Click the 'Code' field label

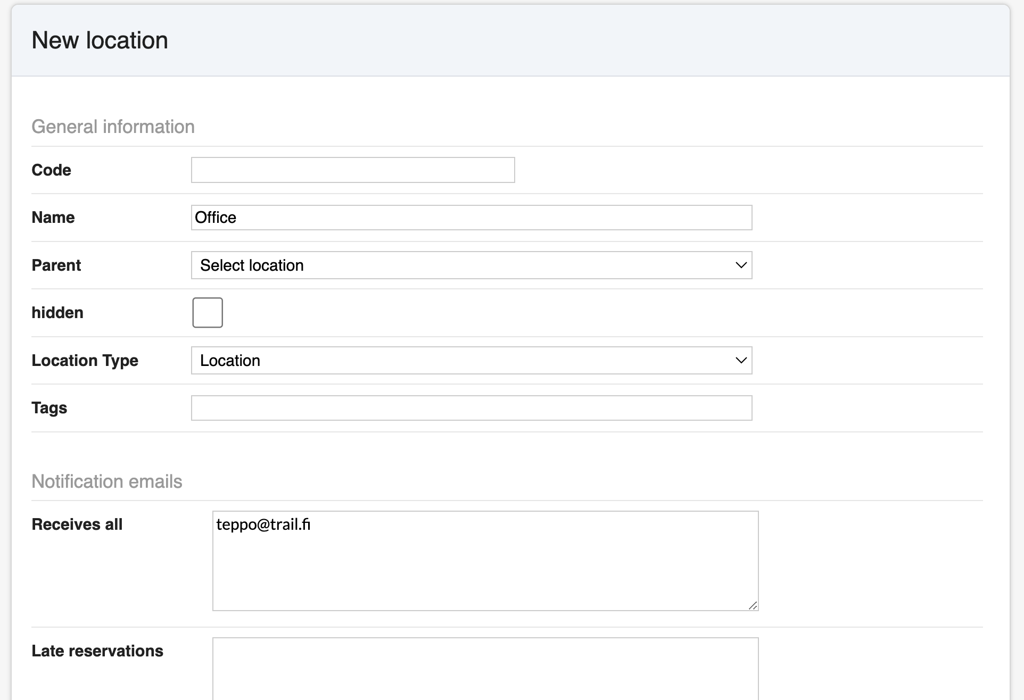click(x=51, y=170)
